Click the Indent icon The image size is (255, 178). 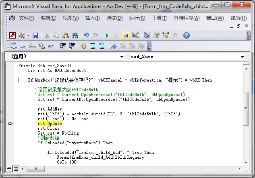tap(62, 46)
